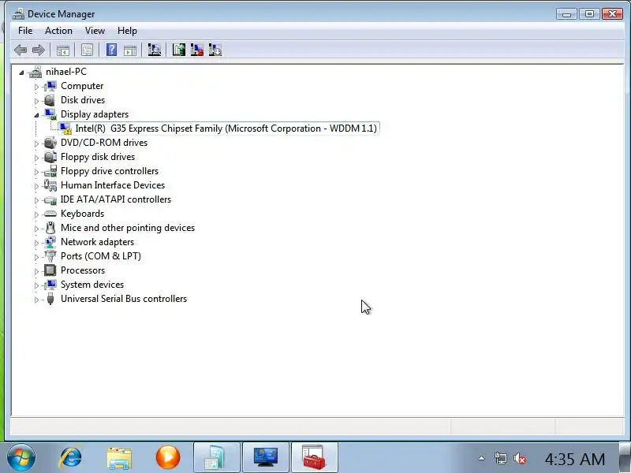The width and height of the screenshot is (631, 473).
Task: Click the Disable device down-arrow toolbar icon
Action: tap(215, 50)
